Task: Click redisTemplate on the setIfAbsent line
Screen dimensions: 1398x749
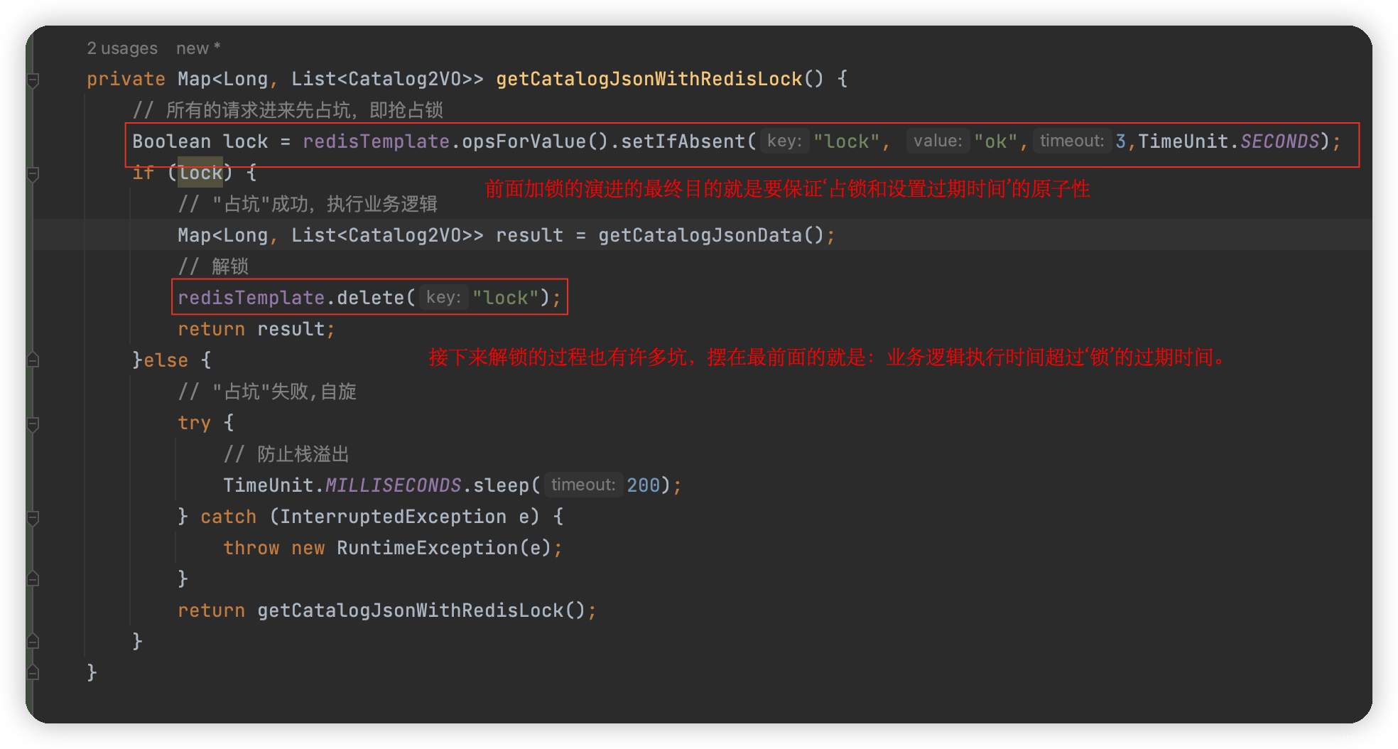Action: [376, 141]
